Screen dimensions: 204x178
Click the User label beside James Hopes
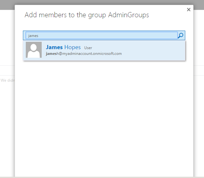pos(88,48)
